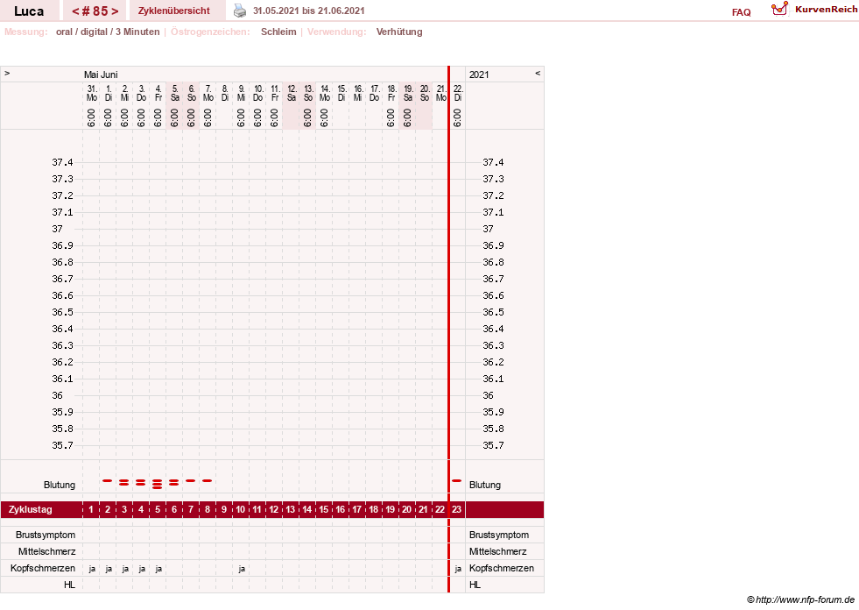Click the Blutung marker on cycle day 7
Image resolution: width=859 pixels, height=610 pixels.
(191, 480)
